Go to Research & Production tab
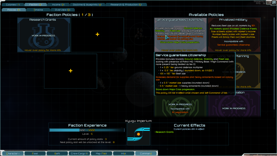Image resolution: width=277 pixels, height=156 pixels. click(x=126, y=5)
